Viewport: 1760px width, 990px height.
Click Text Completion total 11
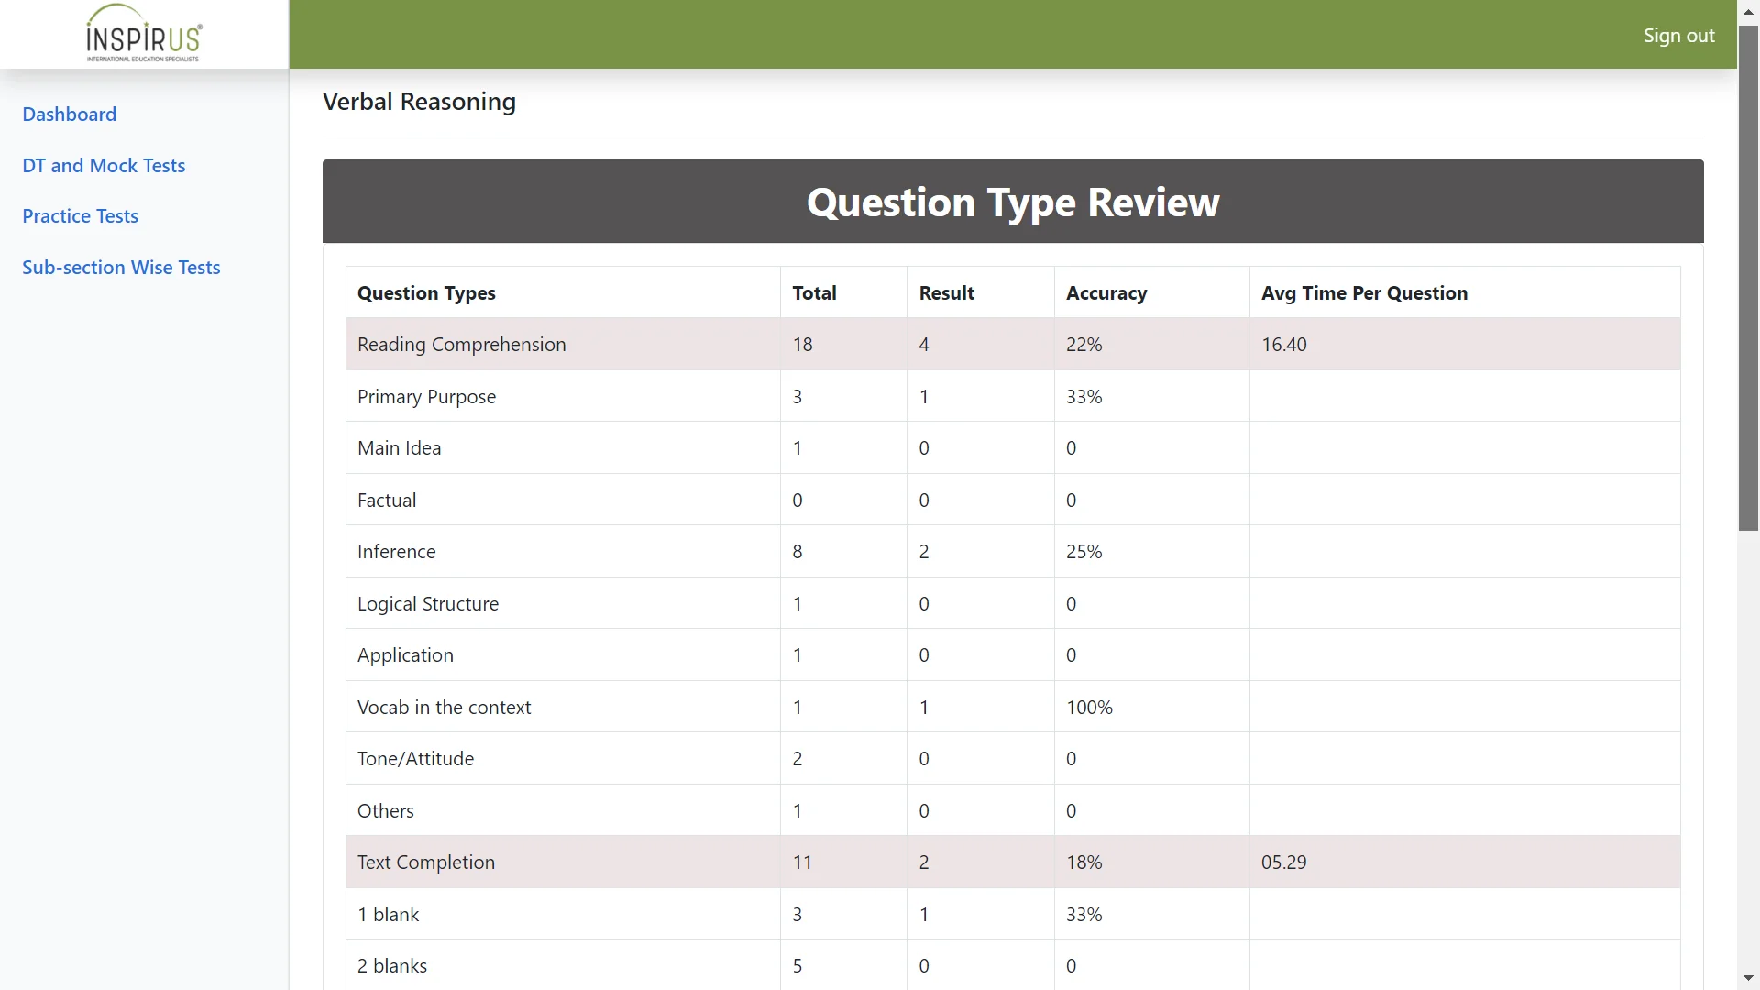(x=802, y=863)
